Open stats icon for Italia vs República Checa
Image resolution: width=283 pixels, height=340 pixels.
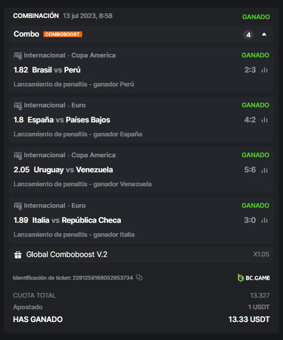264,220
